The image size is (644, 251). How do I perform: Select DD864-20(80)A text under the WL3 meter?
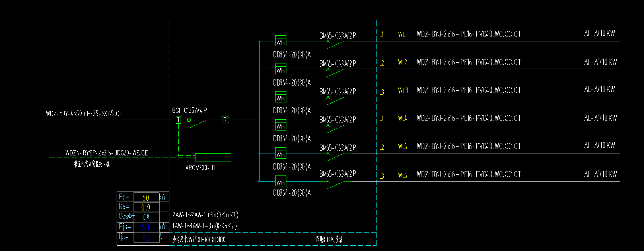(292, 110)
